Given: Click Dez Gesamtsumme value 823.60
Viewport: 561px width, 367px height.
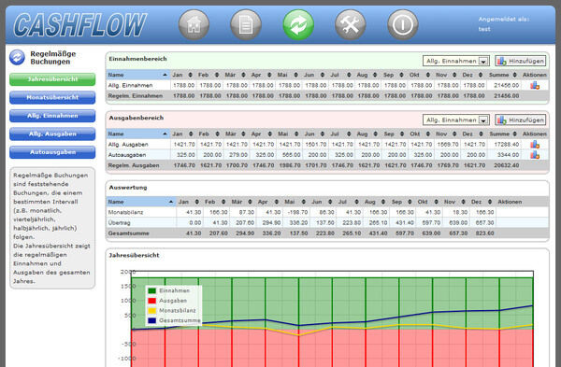Looking at the screenshot, I should (x=484, y=233).
